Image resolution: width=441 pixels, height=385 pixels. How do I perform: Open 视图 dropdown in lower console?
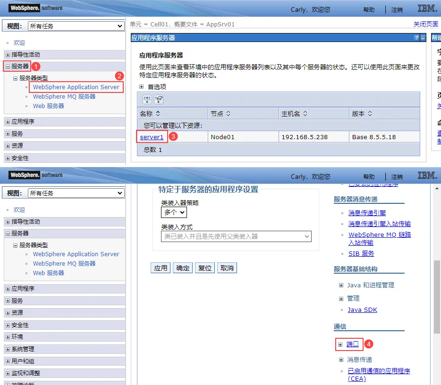76,193
